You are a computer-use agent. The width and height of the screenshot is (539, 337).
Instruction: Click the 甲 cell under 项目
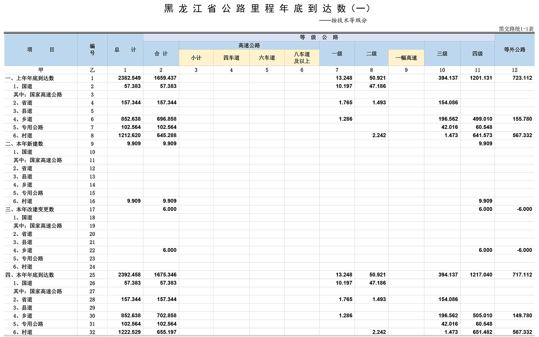tap(41, 70)
